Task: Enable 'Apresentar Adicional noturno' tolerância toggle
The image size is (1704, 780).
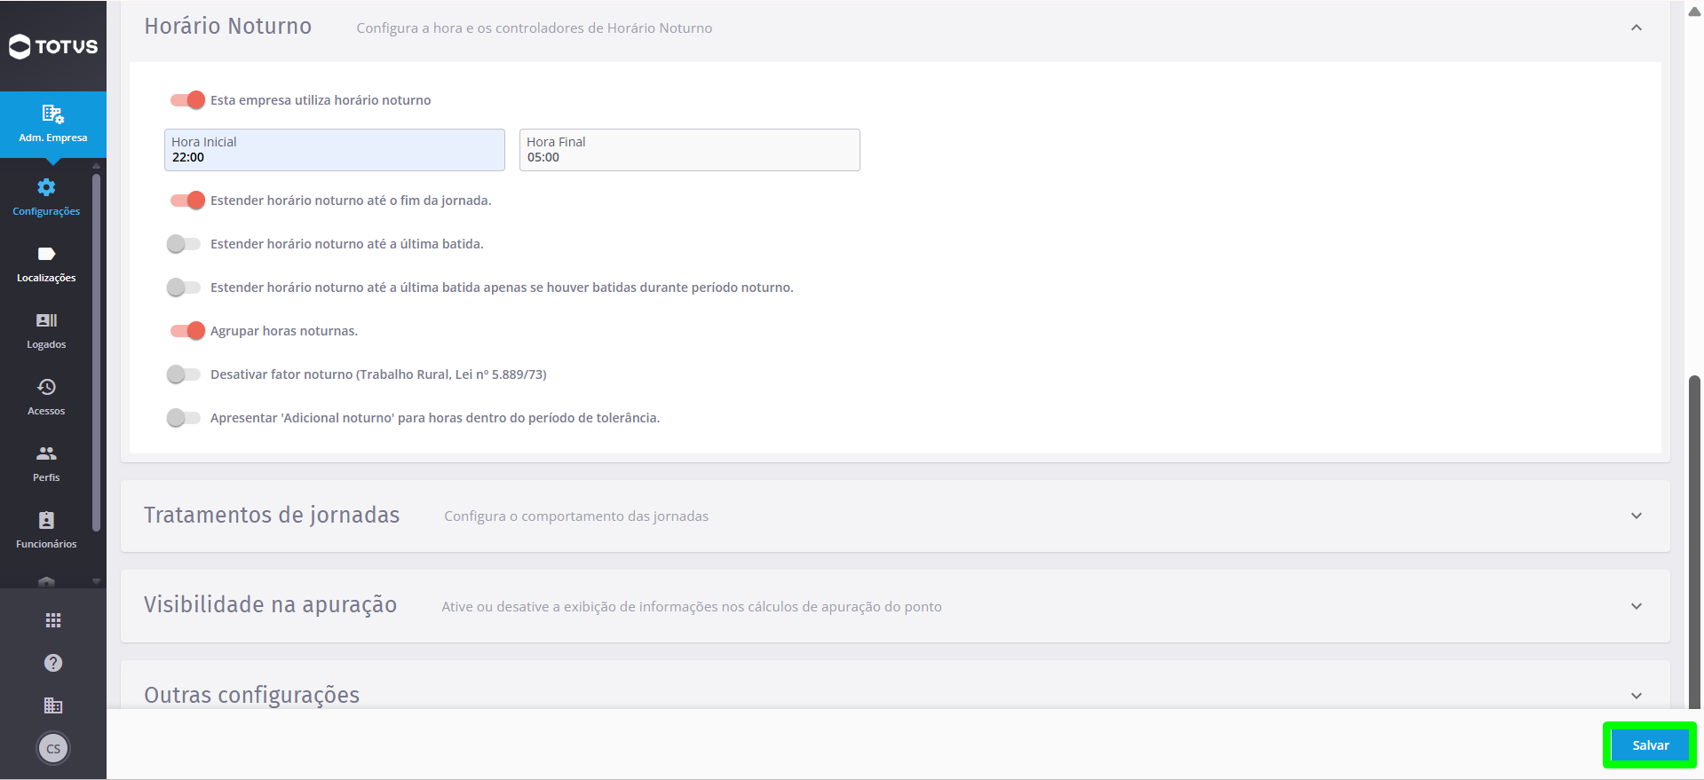Action: coord(184,418)
